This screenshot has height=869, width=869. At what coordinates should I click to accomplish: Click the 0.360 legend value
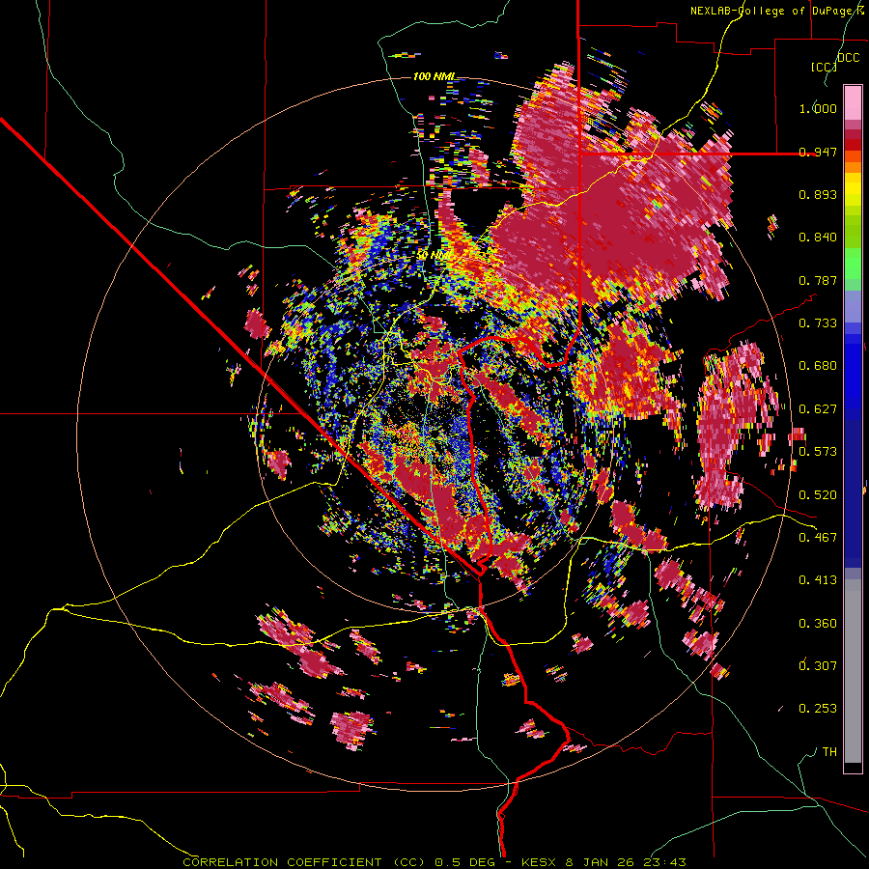tap(818, 624)
